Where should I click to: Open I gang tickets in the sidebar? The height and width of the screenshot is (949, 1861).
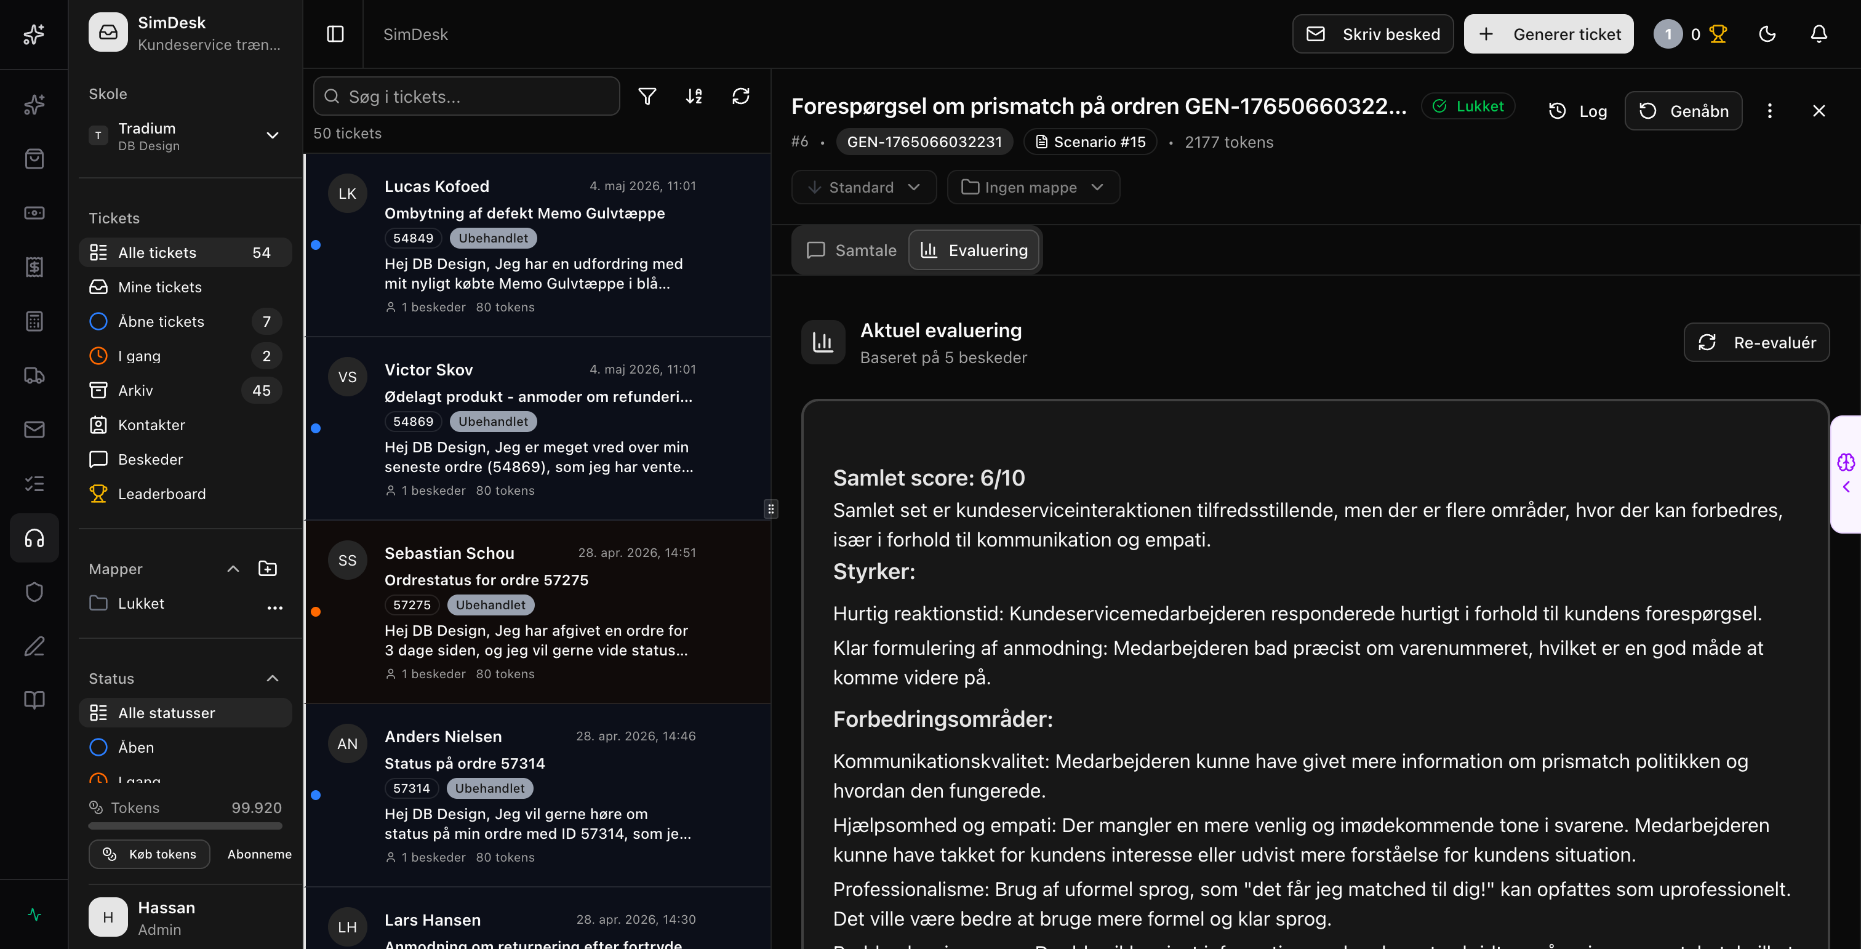click(x=186, y=356)
